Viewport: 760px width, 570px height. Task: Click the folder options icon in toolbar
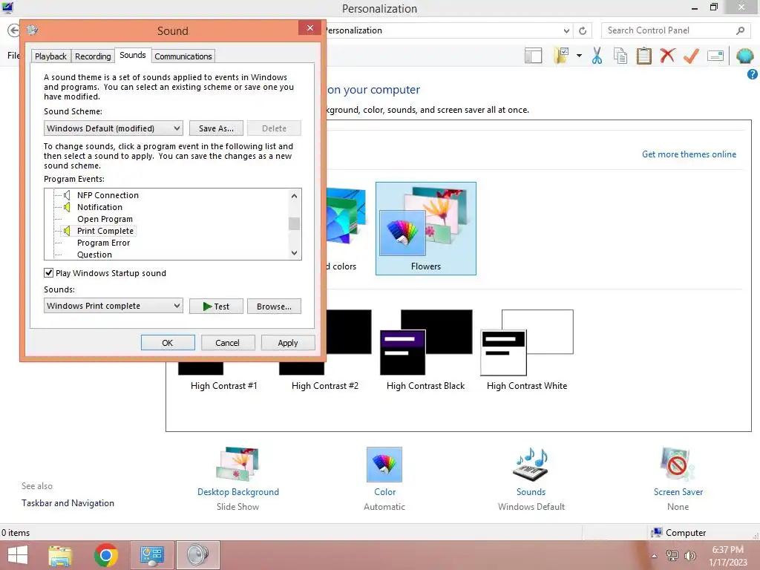(x=562, y=56)
